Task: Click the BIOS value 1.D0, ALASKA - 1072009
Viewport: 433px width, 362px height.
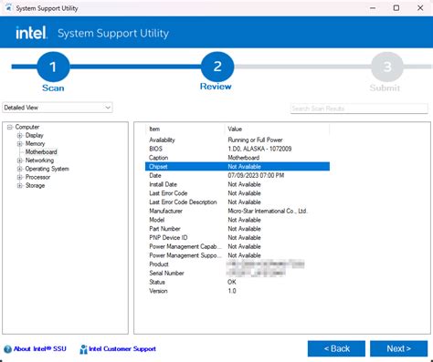Action: click(x=259, y=149)
